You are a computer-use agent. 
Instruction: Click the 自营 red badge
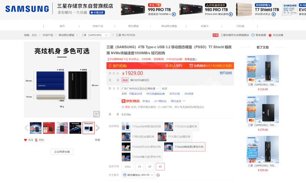[215, 35]
